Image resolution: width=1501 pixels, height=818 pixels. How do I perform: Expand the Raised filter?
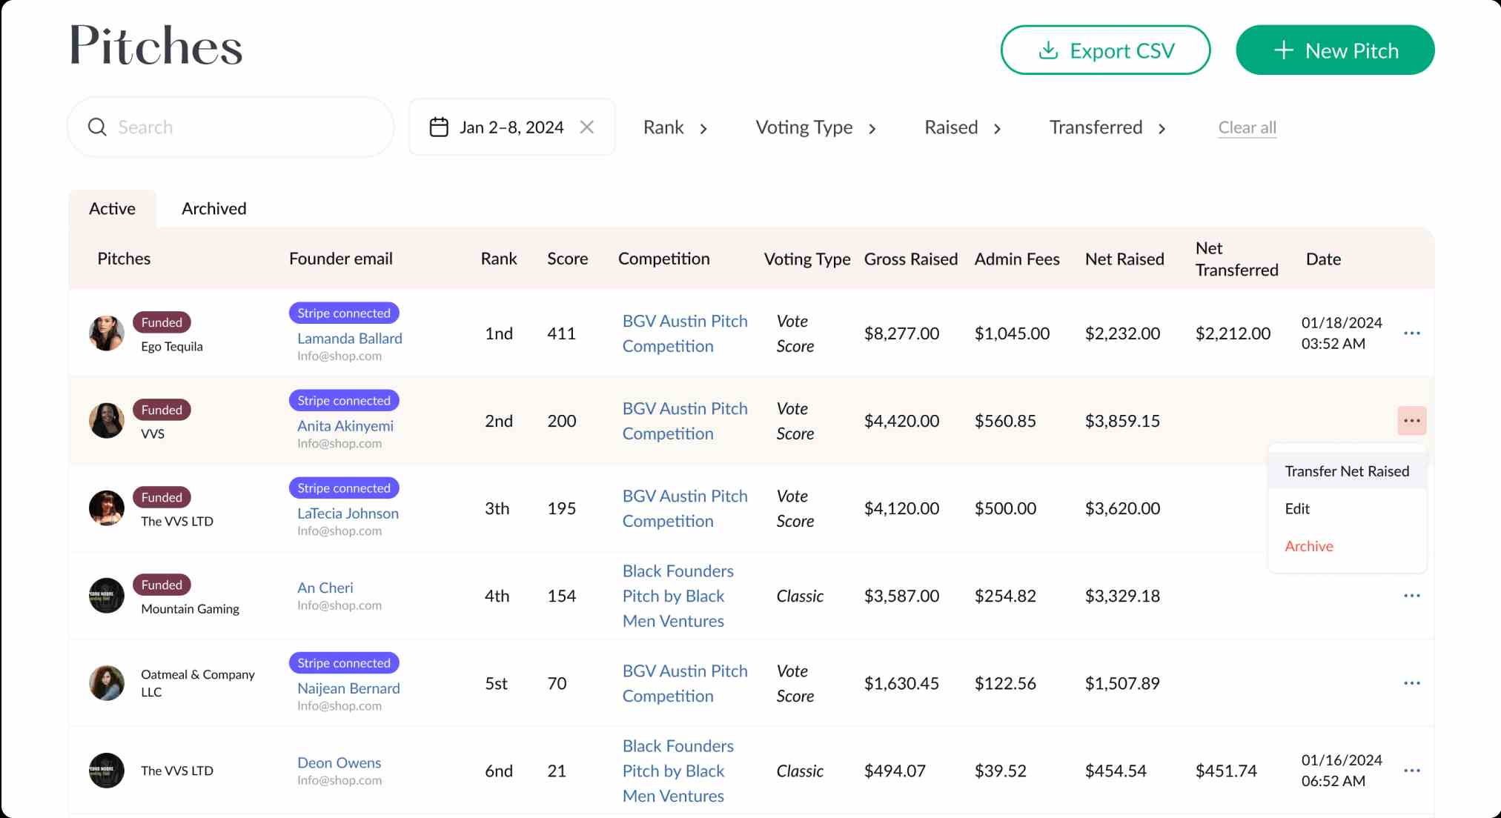click(963, 127)
